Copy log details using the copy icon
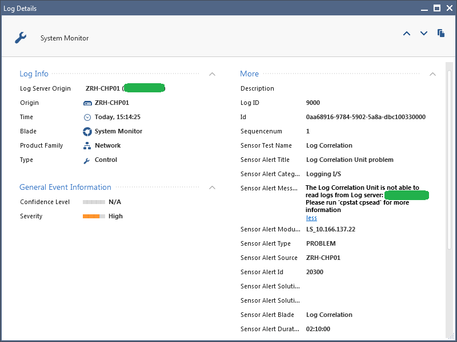This screenshot has height=342, width=457. click(x=441, y=33)
